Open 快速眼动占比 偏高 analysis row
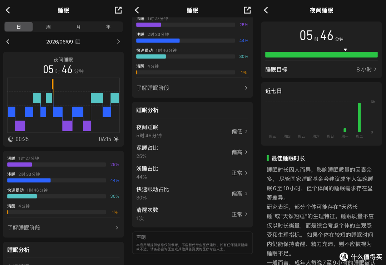Image resolution: width=386 pixels, height=265 pixels. [x=192, y=193]
